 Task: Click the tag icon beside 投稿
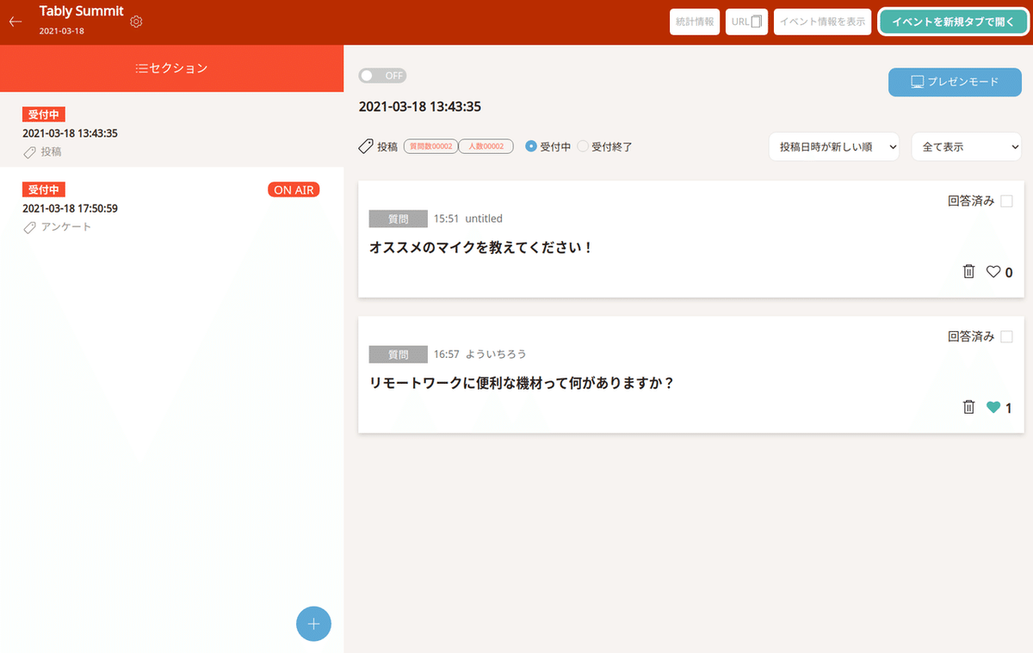[365, 145]
